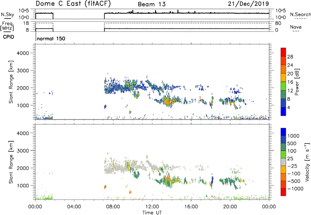Click the date '21/Dec/2019'
311x215 pixels.
[x=248, y=3]
